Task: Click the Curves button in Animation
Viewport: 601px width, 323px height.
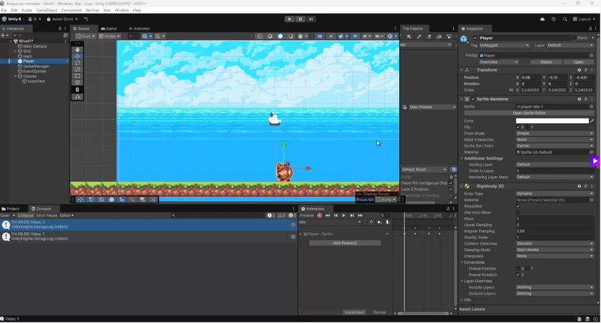Action: [x=379, y=312]
